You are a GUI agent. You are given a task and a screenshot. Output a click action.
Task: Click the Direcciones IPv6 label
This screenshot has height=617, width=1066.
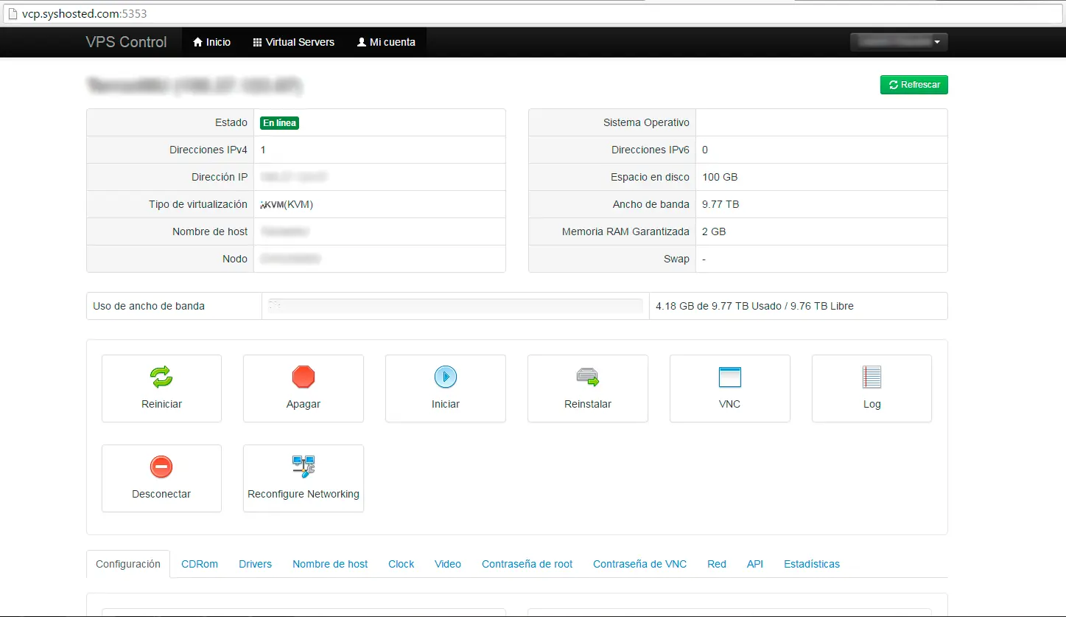(651, 150)
